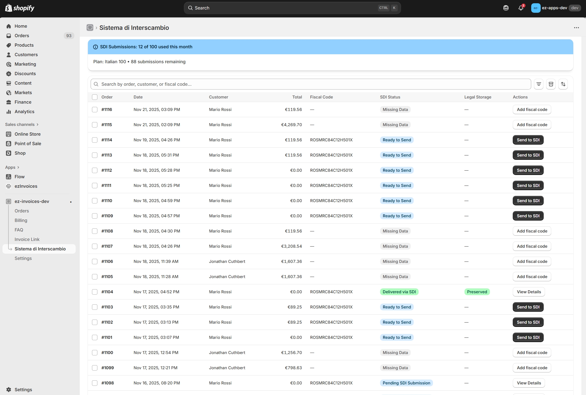Select the checkbox for order #1114
Image resolution: width=586 pixels, height=395 pixels.
[x=95, y=140]
